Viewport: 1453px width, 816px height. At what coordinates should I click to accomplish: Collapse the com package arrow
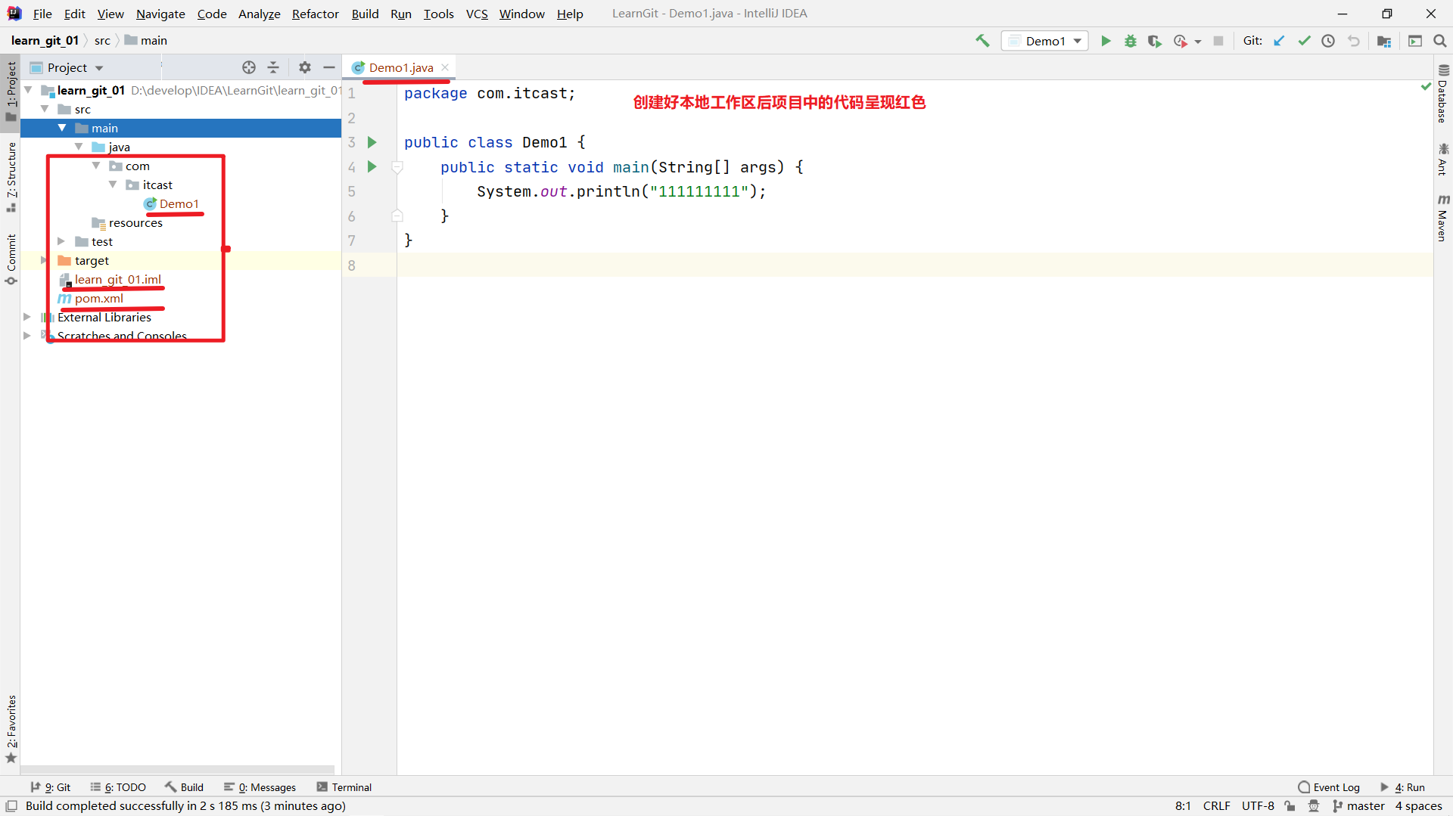(96, 166)
